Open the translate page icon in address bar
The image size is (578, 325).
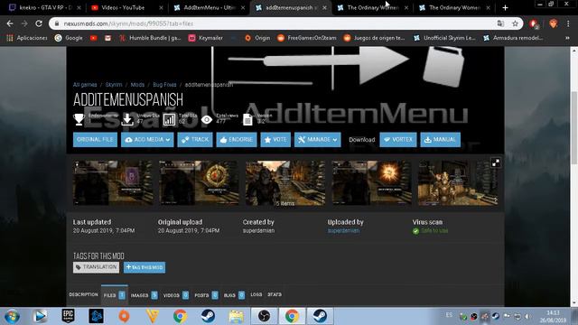(x=500, y=23)
